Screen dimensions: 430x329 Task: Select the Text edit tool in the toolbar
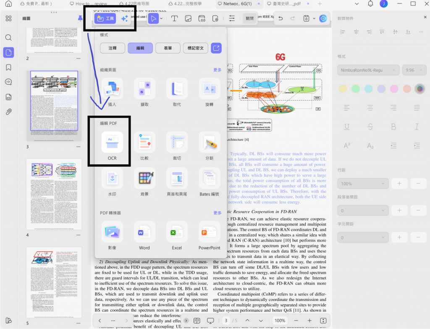[174, 18]
